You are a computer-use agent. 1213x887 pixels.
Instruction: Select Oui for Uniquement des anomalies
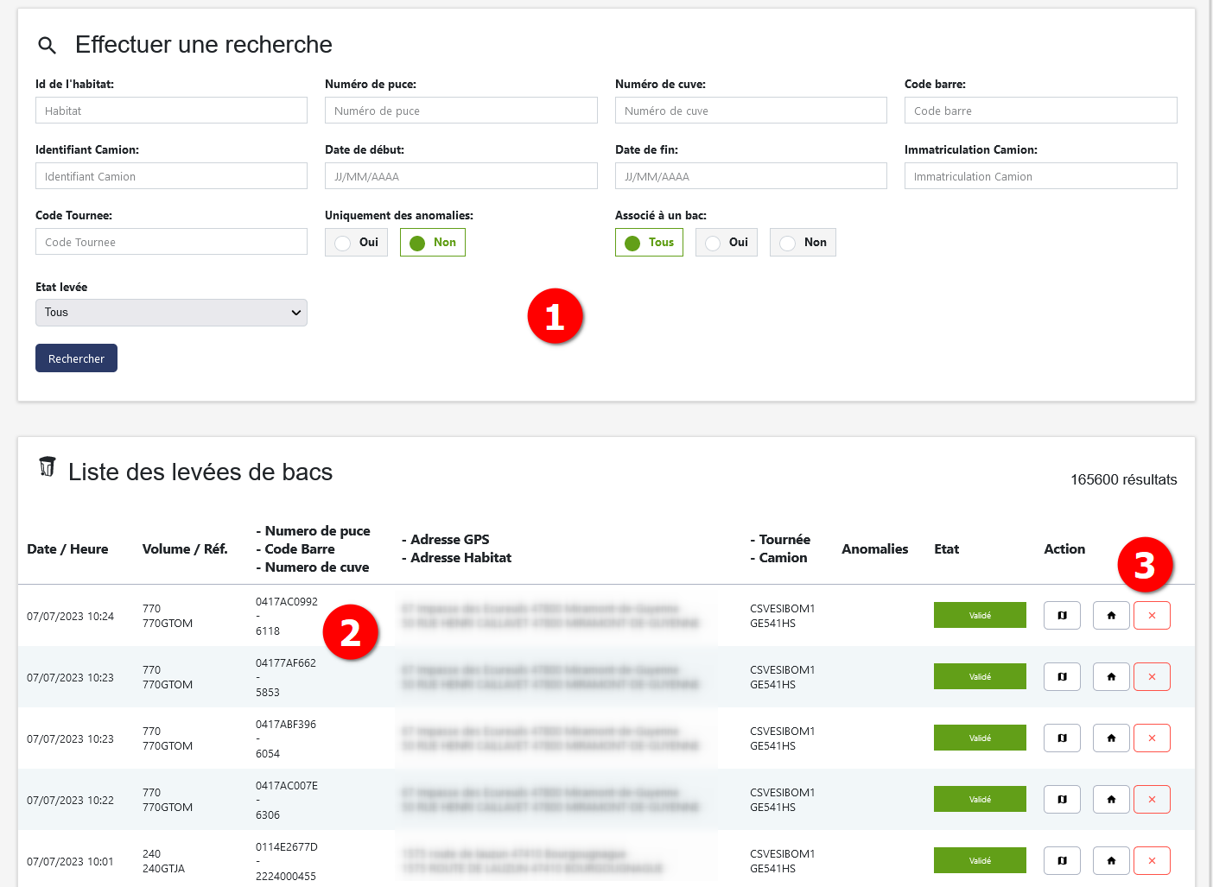356,243
